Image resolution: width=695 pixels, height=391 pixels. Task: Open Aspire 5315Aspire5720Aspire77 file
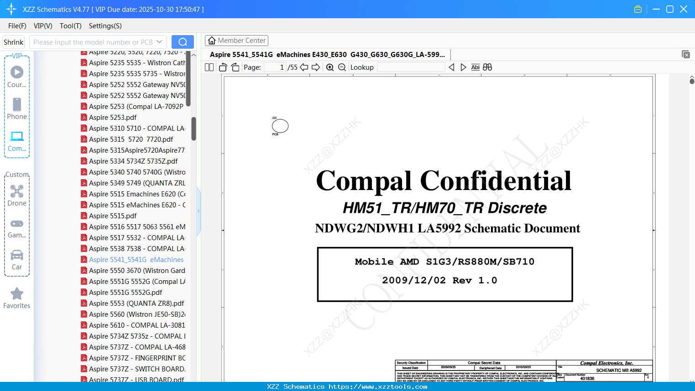coord(137,150)
